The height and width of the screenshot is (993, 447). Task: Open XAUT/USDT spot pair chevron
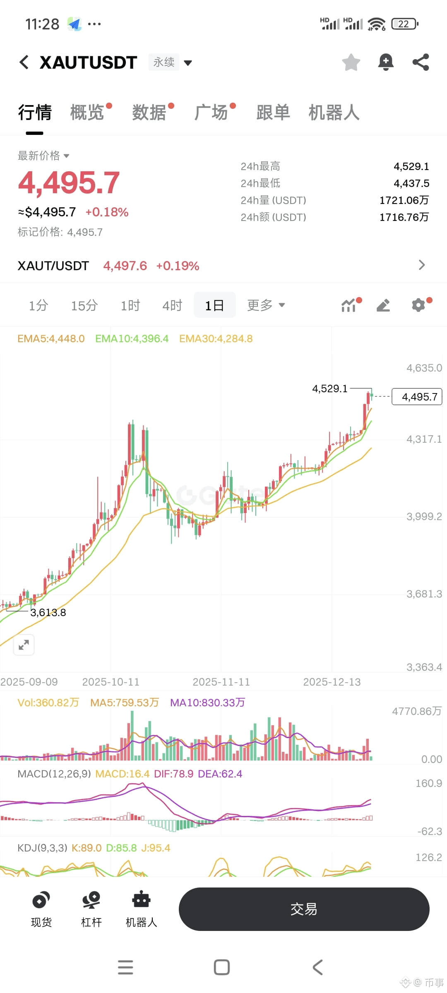(422, 265)
